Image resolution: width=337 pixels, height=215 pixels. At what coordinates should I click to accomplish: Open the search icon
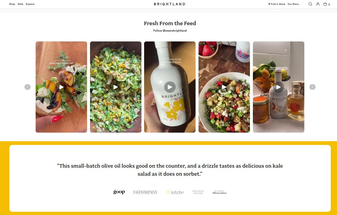click(310, 4)
